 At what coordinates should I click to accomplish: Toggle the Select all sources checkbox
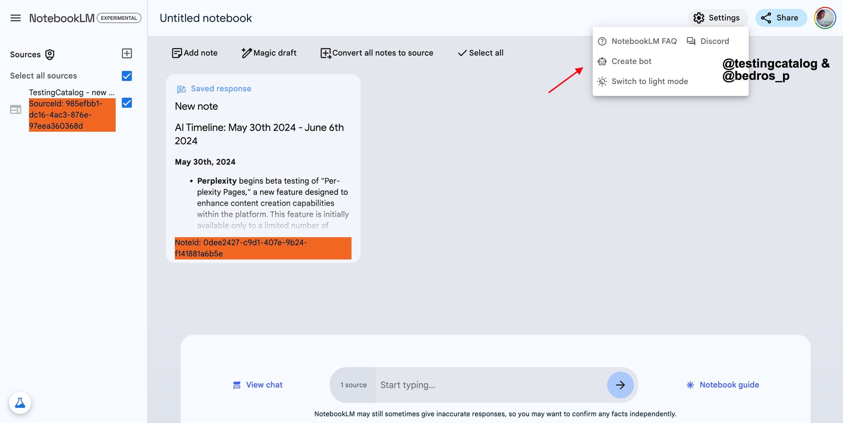pyautogui.click(x=126, y=76)
